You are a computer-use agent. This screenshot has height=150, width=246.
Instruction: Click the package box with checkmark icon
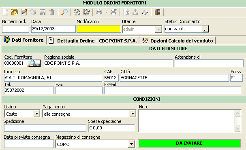[x=15, y=12]
